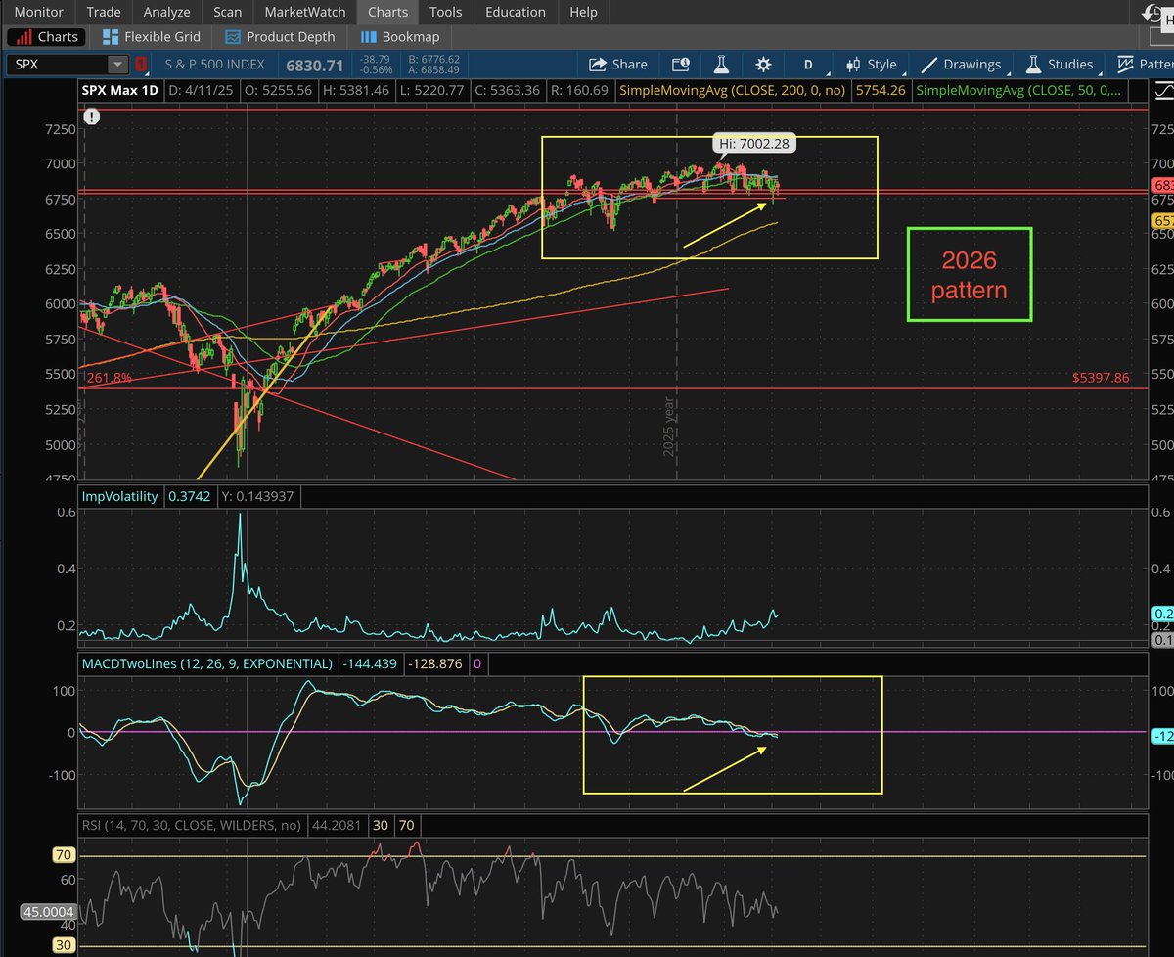This screenshot has height=957, width=1174.
Task: Open the Tools tab
Action: 445,12
